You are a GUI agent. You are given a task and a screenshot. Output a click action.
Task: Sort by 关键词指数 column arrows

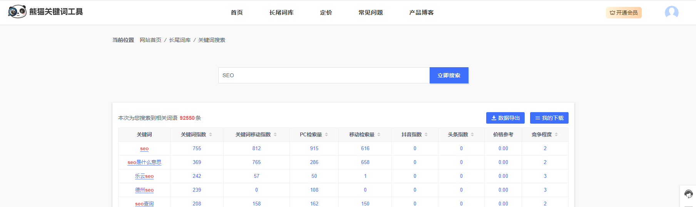pos(211,134)
